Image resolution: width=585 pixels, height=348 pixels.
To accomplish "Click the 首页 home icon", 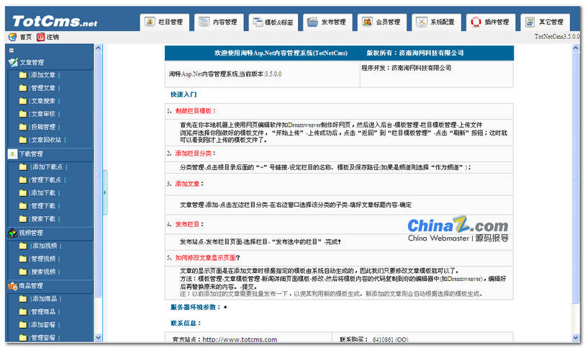I will click(12, 37).
